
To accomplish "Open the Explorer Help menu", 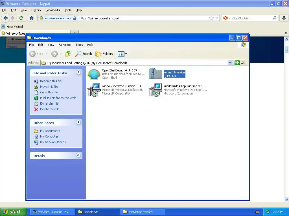I will point(90,45).
